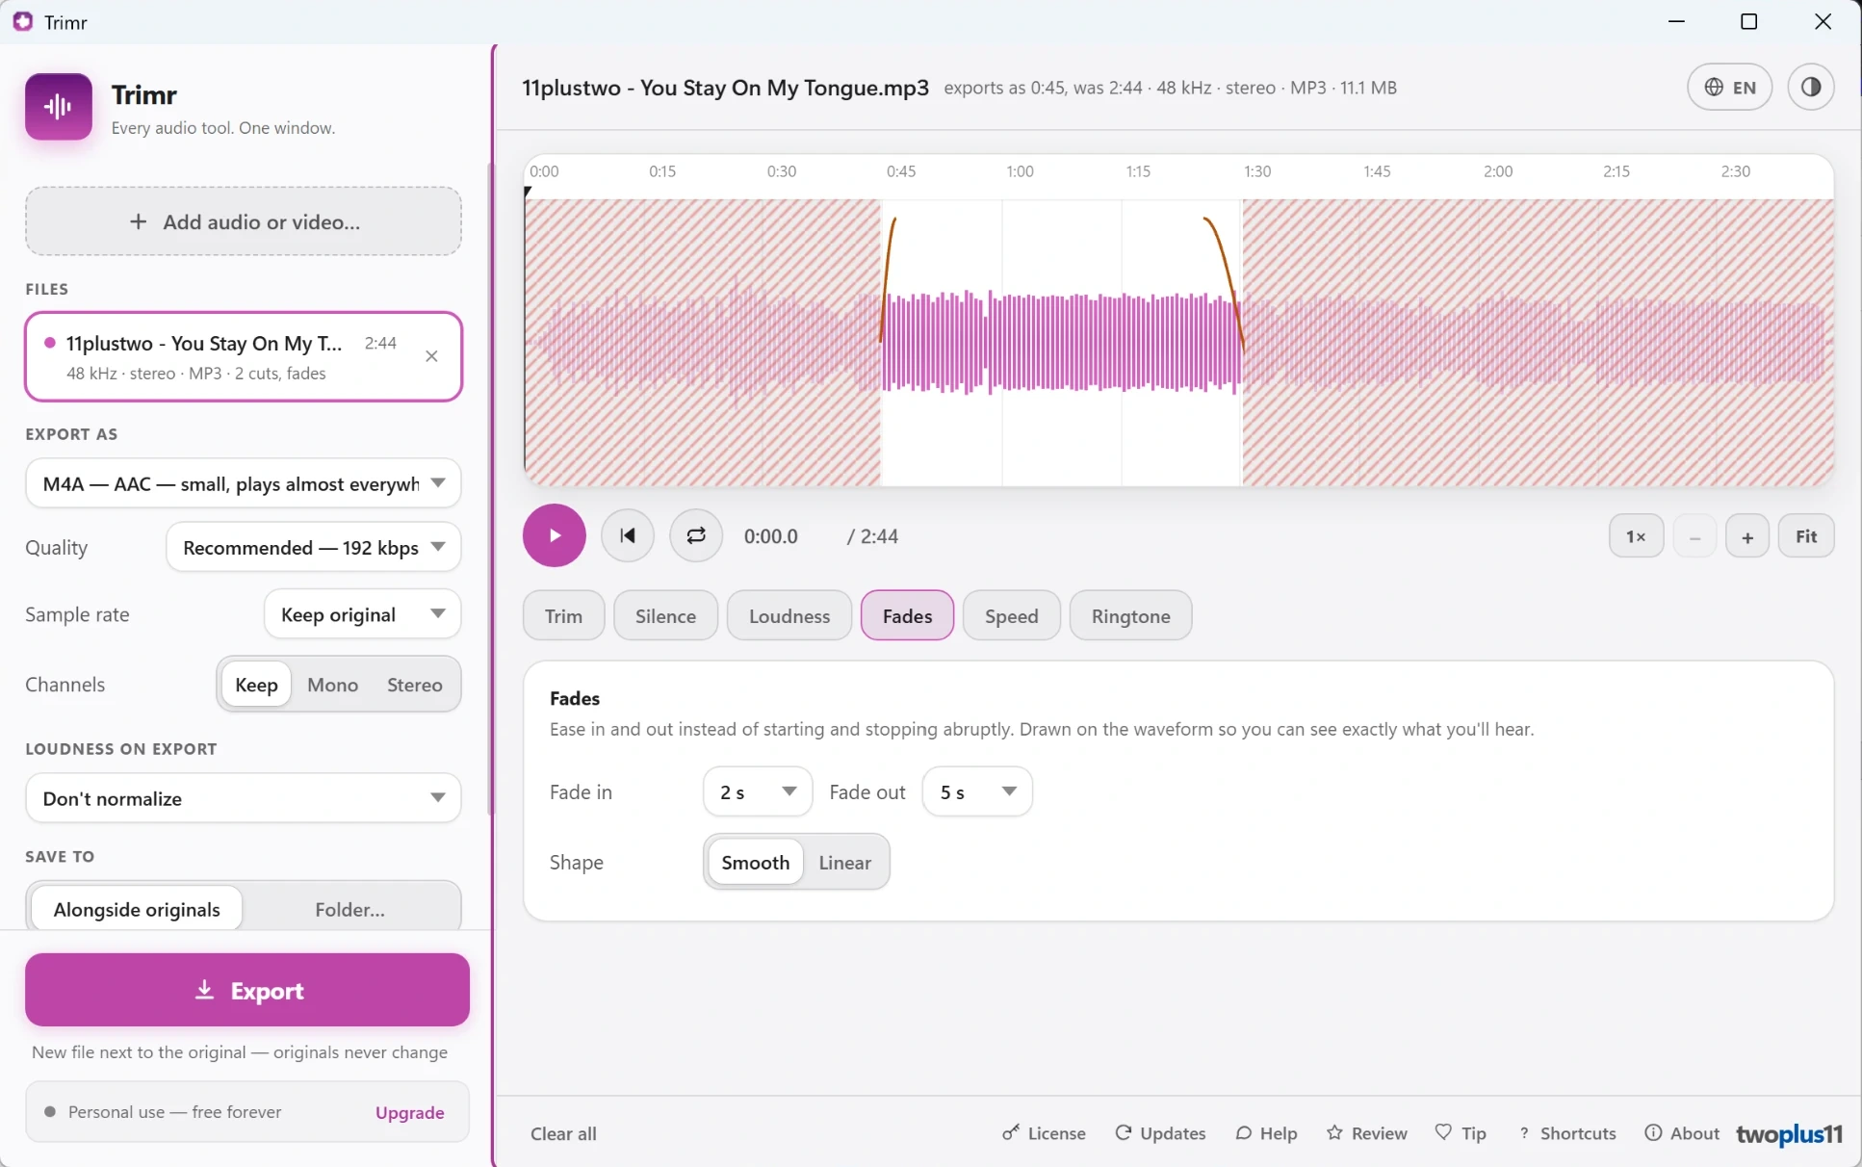Open About info link
Screen dimensions: 1862x1167
pos(1682,1133)
